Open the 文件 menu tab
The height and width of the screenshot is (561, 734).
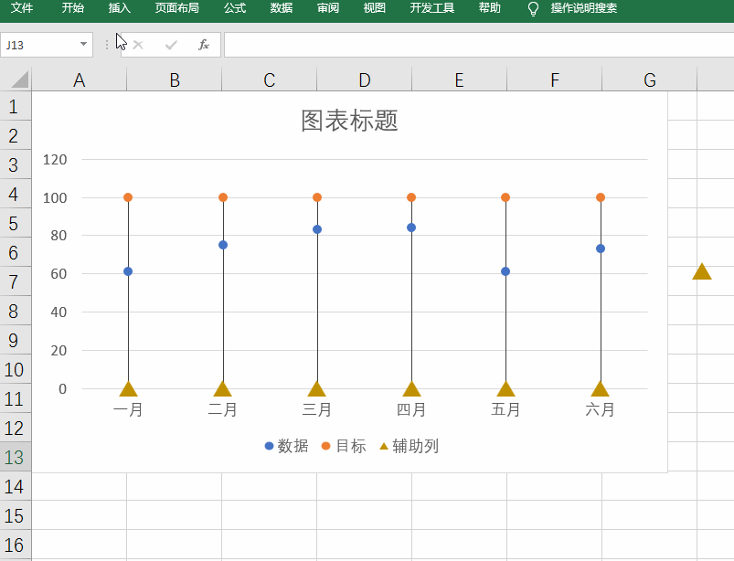point(22,8)
